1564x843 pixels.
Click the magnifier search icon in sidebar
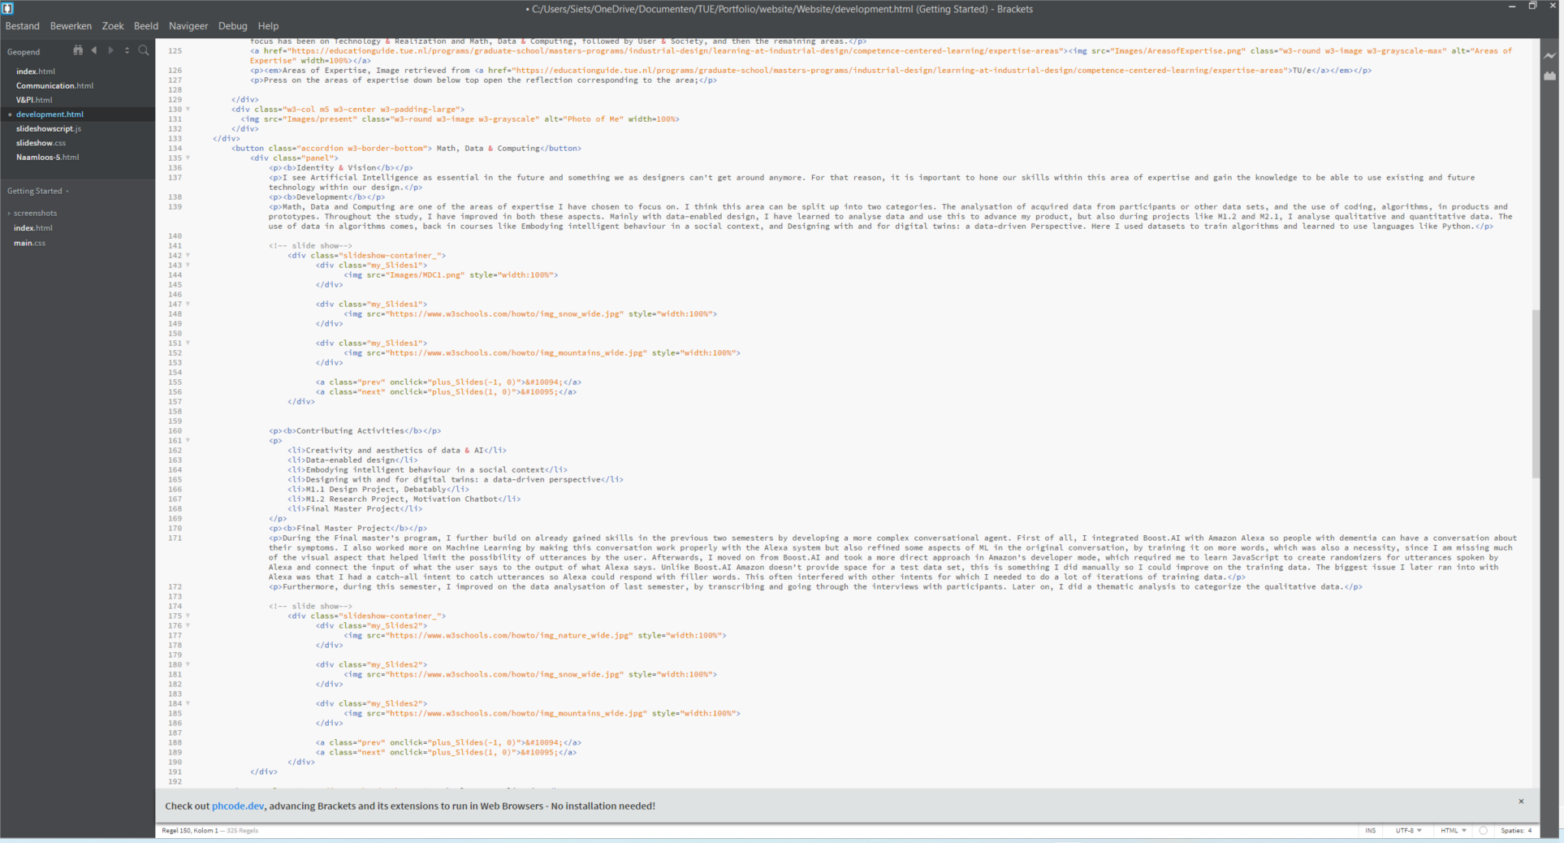point(144,50)
